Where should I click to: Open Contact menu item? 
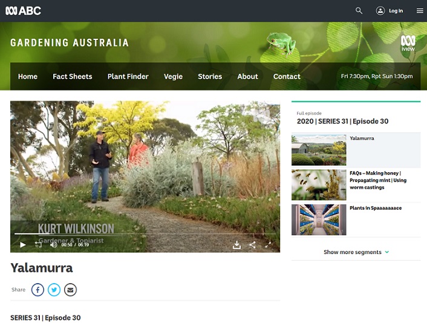287,77
